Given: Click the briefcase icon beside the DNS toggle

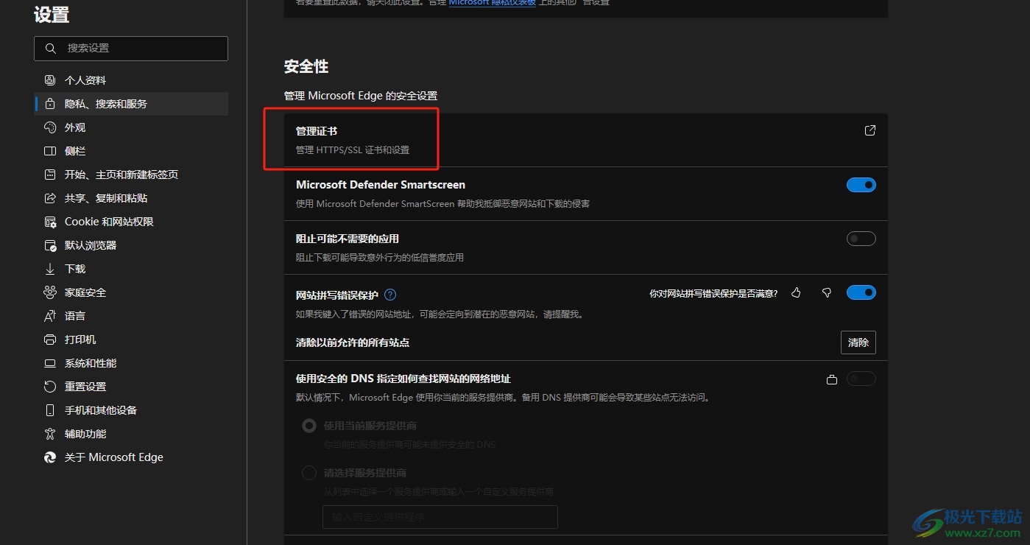Looking at the screenshot, I should click(832, 379).
